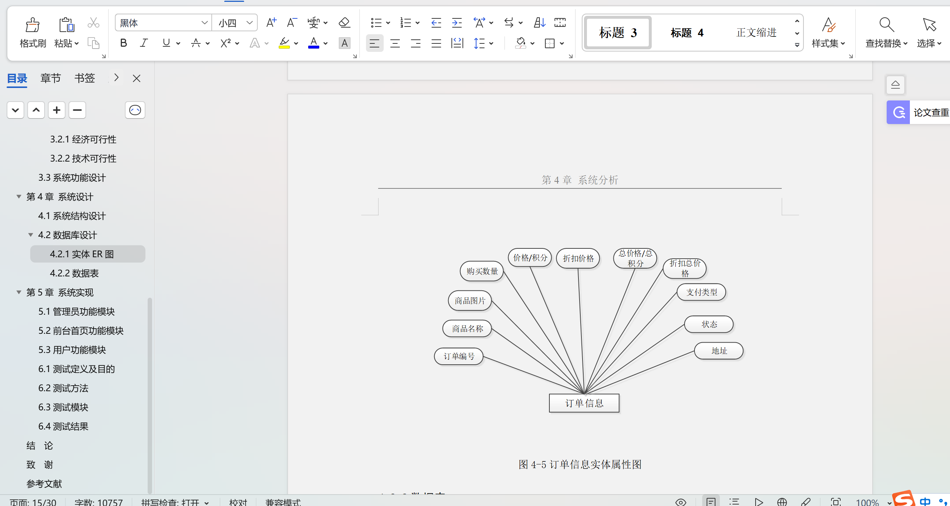Click the Format Painter (格式刷) icon
This screenshot has width=950, height=506.
32,25
